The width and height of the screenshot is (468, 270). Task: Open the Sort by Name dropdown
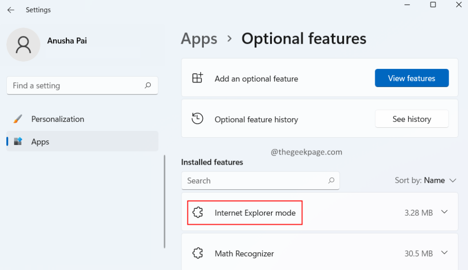(425, 181)
